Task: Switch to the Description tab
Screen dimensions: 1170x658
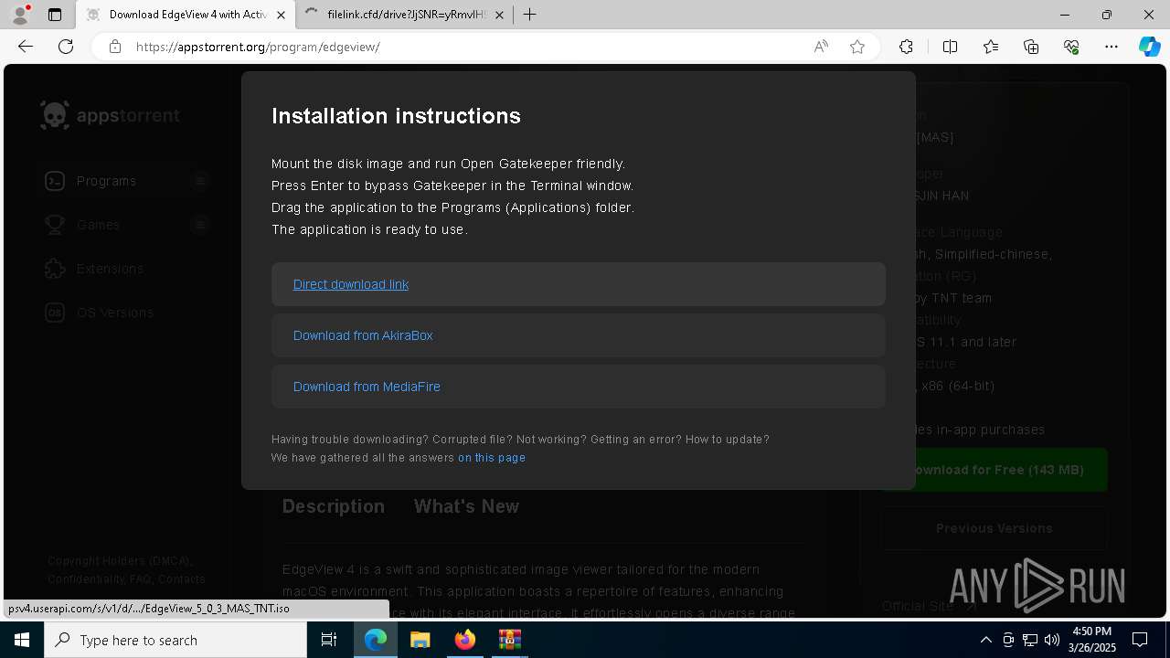Action: tap(334, 506)
